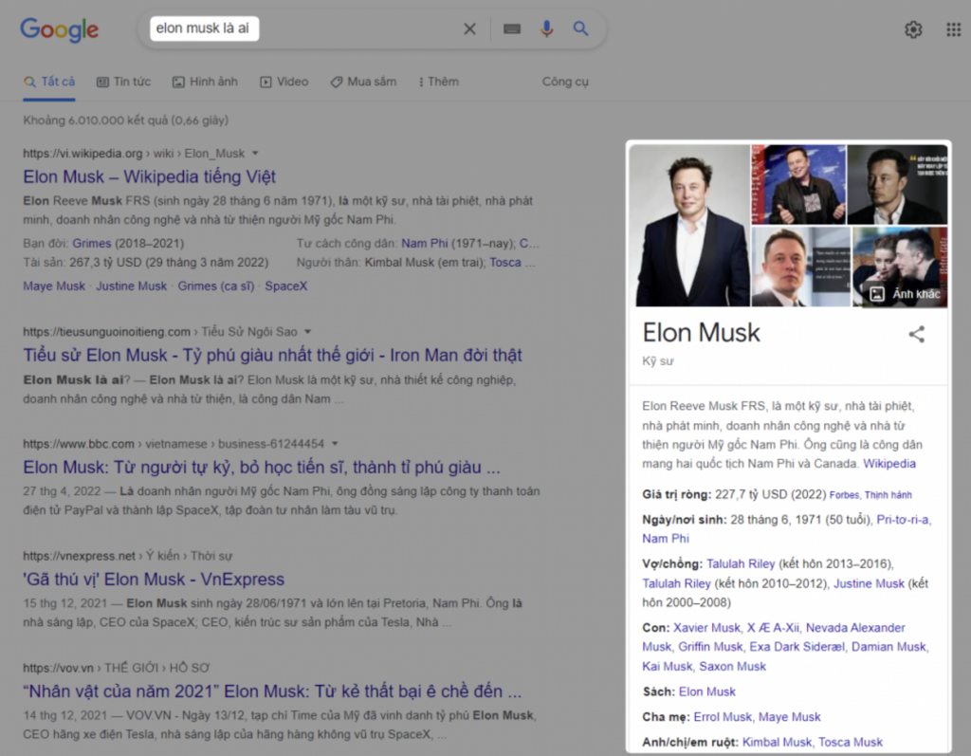Expand the tieusunguoinoitieng.com result dropdown arrow
The height and width of the screenshot is (756, 971).
pos(308,332)
